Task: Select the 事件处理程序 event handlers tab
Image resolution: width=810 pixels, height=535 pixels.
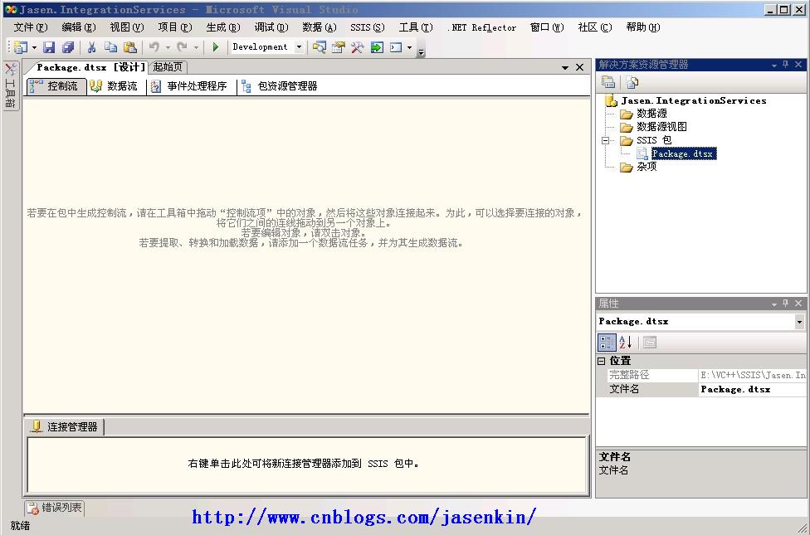Action: tap(189, 86)
